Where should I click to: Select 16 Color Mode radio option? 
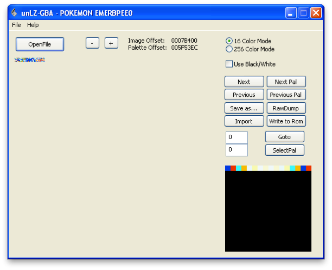coord(229,41)
